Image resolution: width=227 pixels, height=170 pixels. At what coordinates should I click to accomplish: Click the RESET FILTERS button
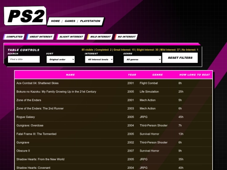click(x=180, y=58)
